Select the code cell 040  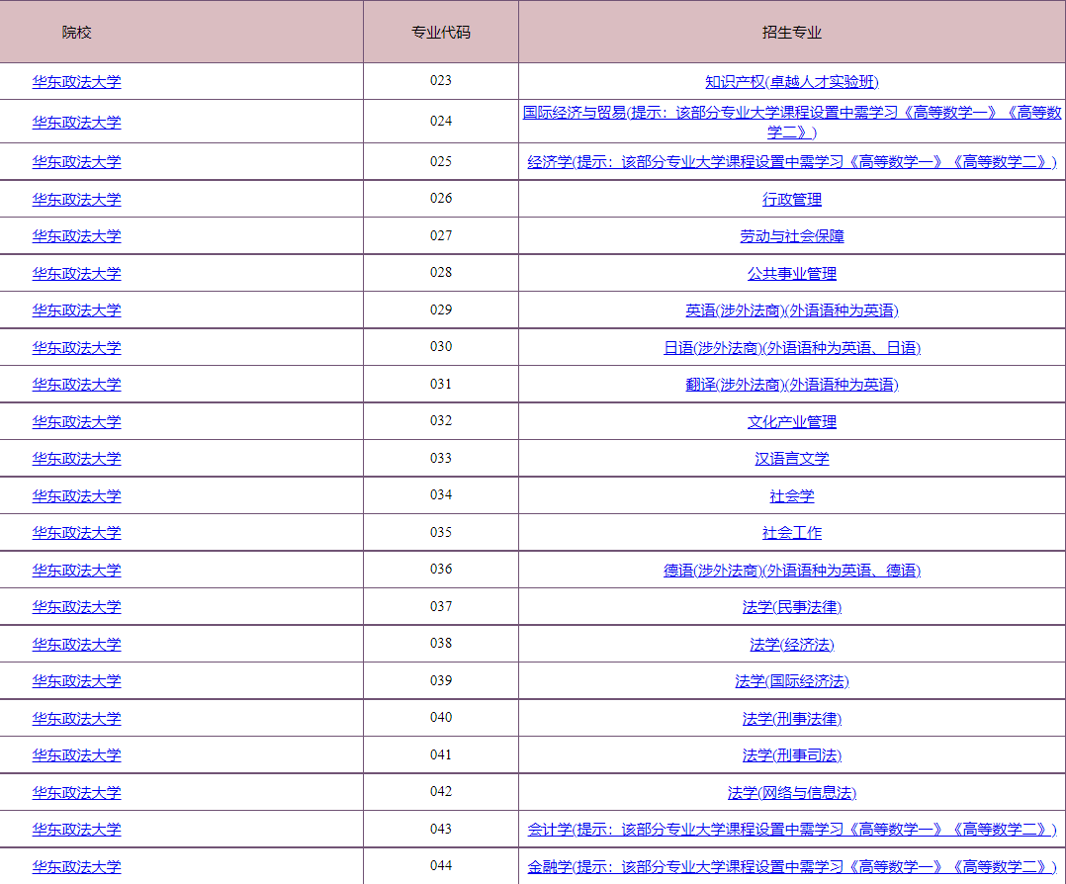click(441, 717)
